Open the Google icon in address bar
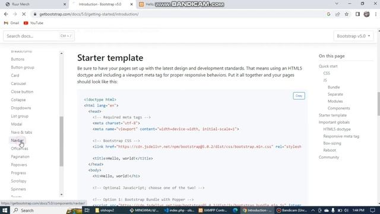This screenshot has width=380, height=214. pos(328,14)
